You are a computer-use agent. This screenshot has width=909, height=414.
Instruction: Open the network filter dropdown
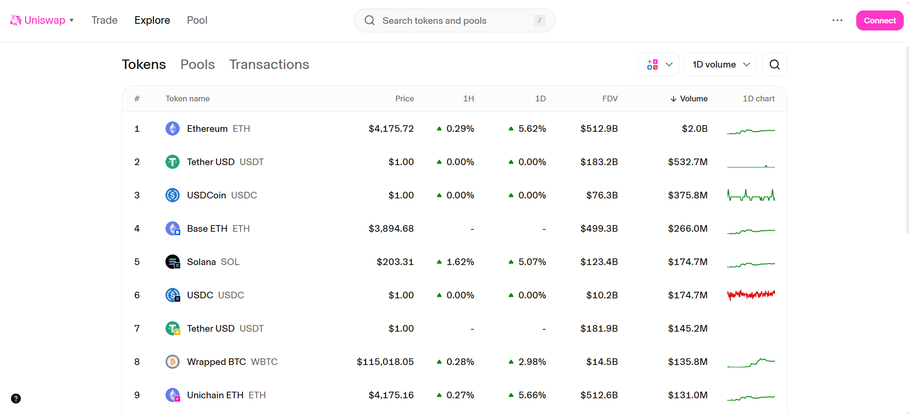[x=658, y=64]
